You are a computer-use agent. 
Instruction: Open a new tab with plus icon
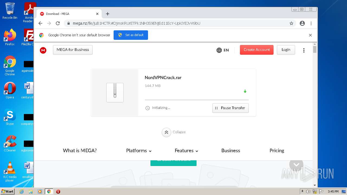(108, 14)
